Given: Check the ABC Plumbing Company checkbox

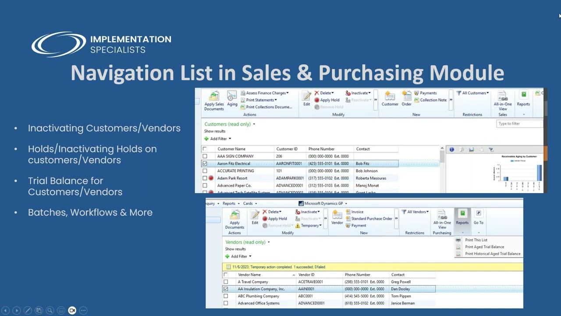Looking at the screenshot, I should pyautogui.click(x=226, y=296).
